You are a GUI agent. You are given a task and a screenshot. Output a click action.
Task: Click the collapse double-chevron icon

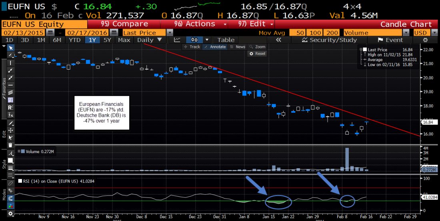279,40
